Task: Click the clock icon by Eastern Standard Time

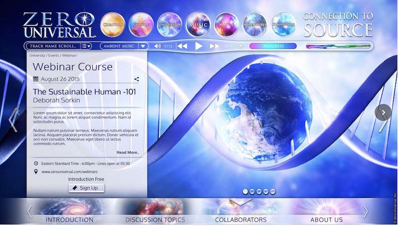Action: [x=36, y=164]
